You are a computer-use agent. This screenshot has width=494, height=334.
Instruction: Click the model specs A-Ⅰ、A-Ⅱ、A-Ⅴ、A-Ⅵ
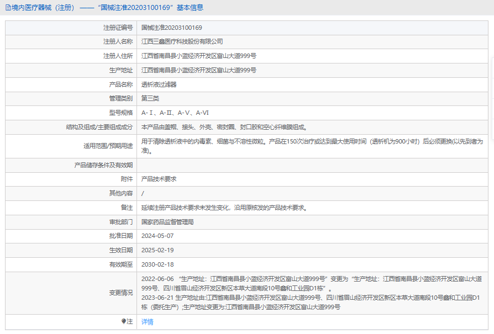(175, 113)
